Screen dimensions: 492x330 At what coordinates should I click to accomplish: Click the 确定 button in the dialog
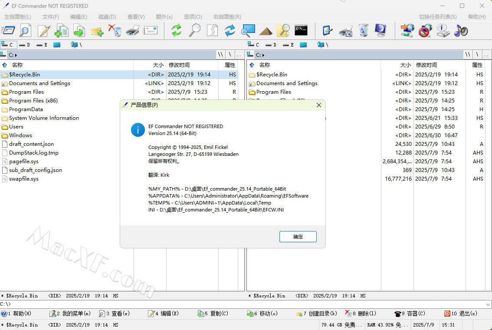pos(298,237)
